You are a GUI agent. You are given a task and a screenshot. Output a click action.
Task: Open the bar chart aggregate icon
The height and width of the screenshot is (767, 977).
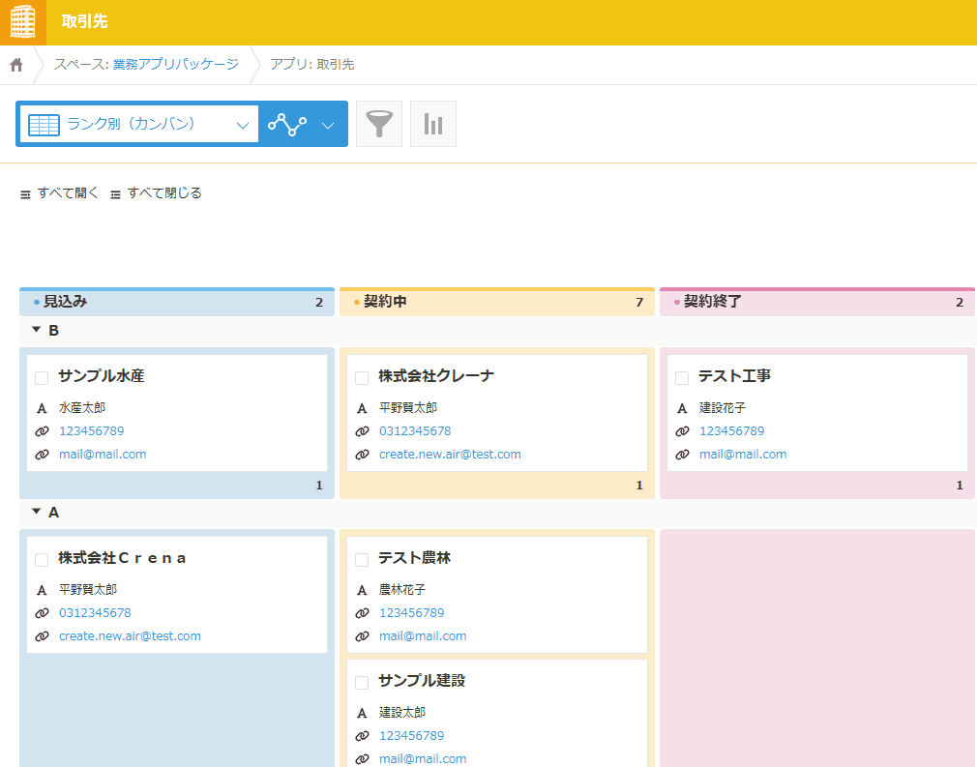click(433, 124)
